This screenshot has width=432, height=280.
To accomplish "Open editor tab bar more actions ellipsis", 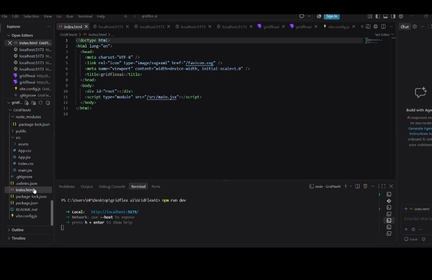I will pos(391,26).
